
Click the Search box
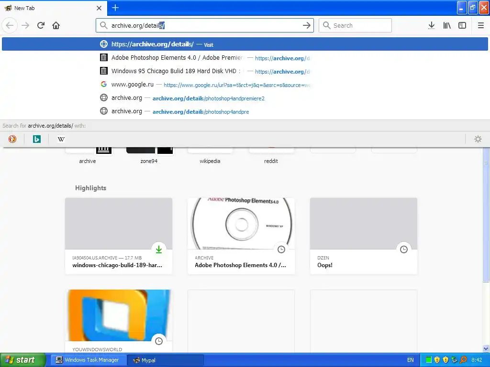click(x=355, y=25)
